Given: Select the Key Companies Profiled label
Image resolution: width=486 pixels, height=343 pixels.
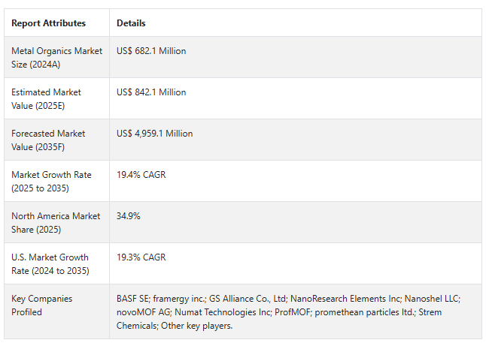Looking at the screenshot, I should (x=42, y=305).
